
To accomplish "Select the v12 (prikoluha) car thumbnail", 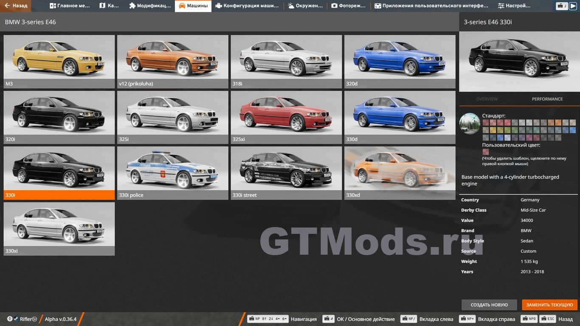I will 173,62.
